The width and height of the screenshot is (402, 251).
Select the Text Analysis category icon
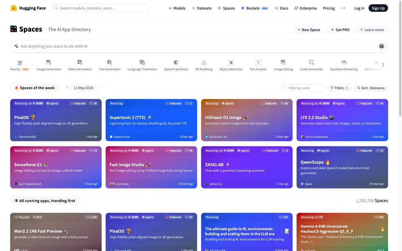[258, 62]
